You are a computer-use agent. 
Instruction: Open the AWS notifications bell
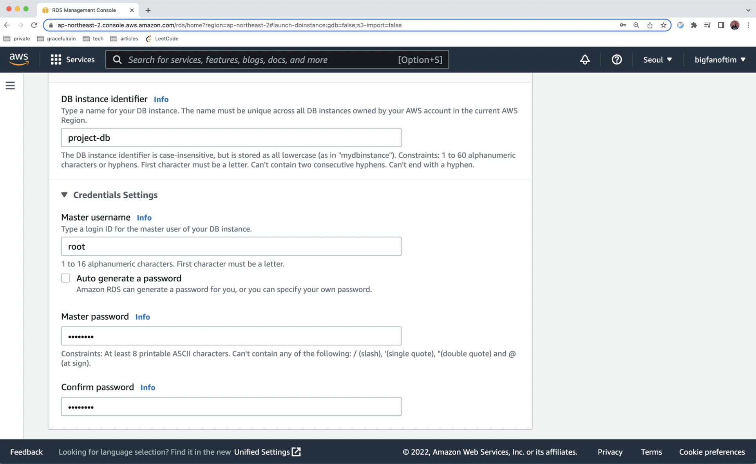click(x=584, y=60)
